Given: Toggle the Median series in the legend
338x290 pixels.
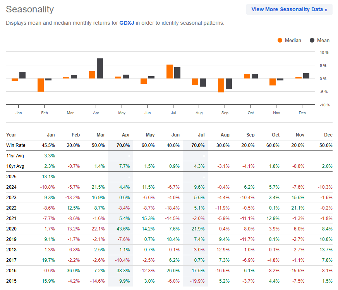Looking at the screenshot, I should 292,40.
